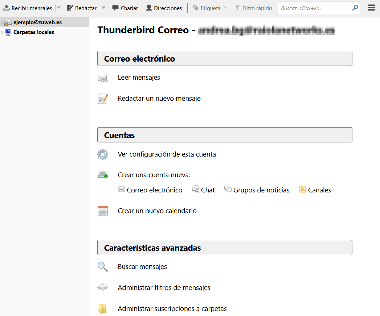Click the Crear una cuenta nueva label

click(154, 175)
